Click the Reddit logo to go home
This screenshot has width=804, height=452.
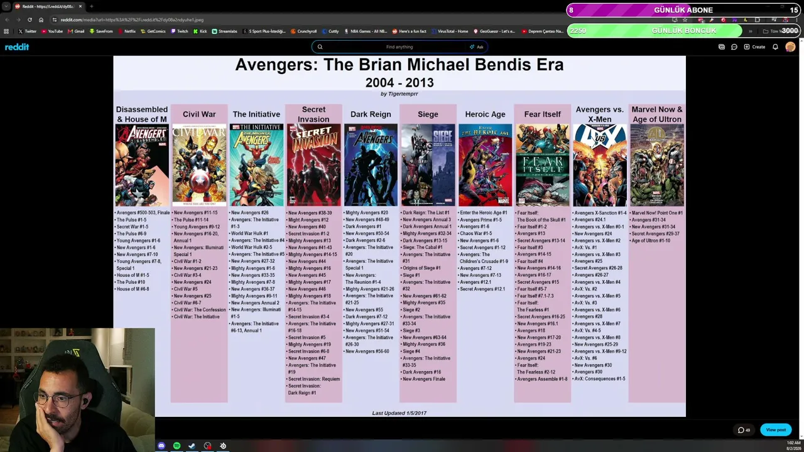(17, 47)
